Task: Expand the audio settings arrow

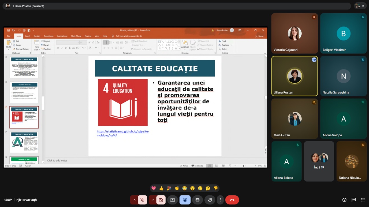Action: tap(134, 200)
